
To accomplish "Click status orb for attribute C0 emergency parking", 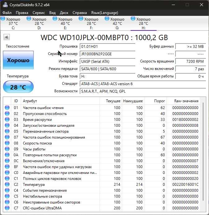I will tap(7, 172).
